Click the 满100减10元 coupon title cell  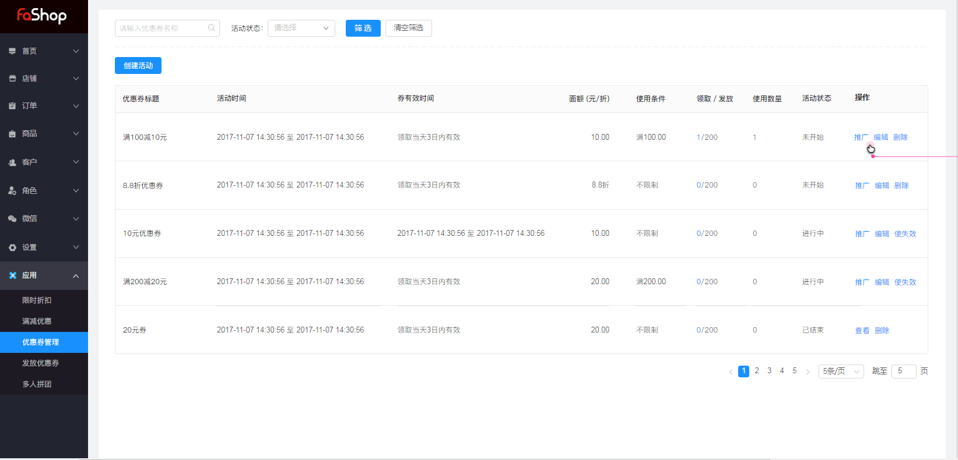point(145,137)
